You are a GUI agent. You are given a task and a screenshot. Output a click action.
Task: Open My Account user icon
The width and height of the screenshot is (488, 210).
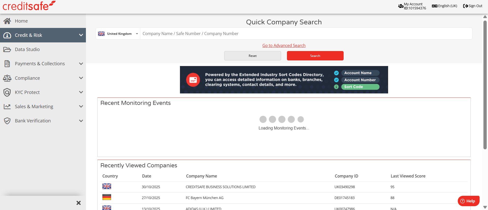401,6
